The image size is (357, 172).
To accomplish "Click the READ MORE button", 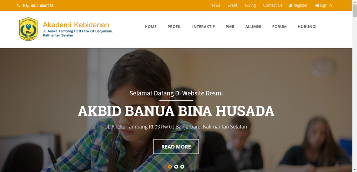I will coord(176,147).
